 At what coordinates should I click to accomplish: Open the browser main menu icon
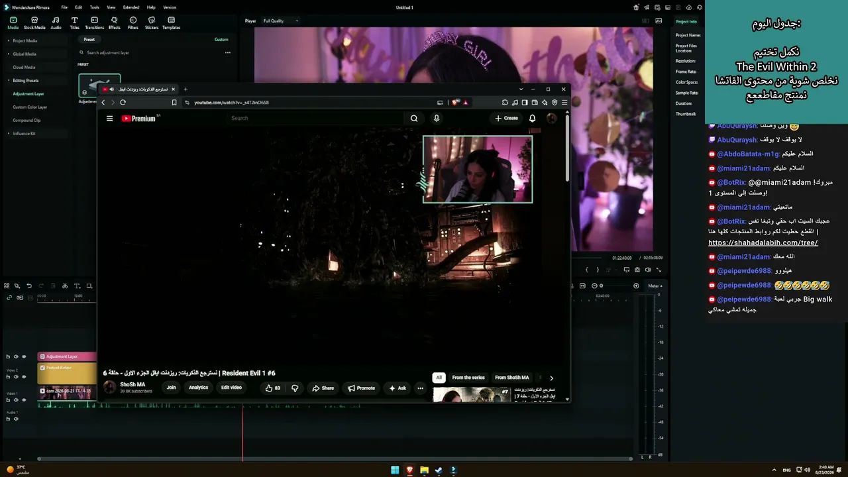564,103
